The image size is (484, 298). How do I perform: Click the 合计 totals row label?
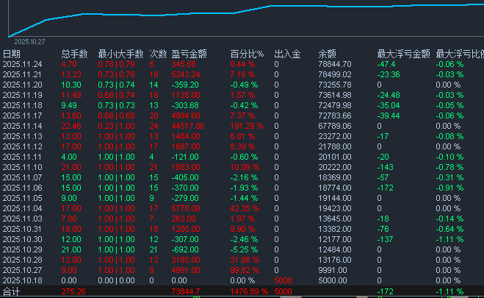(11, 291)
